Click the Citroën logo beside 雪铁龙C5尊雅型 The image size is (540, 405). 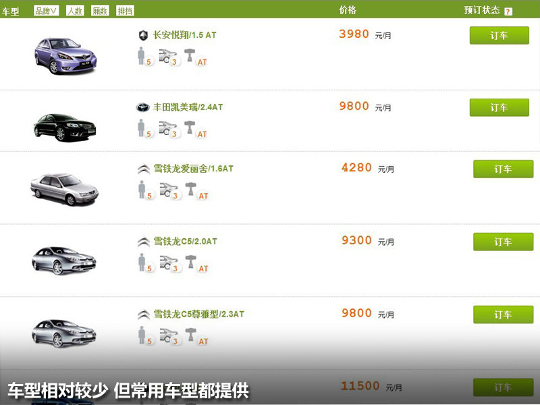point(144,315)
